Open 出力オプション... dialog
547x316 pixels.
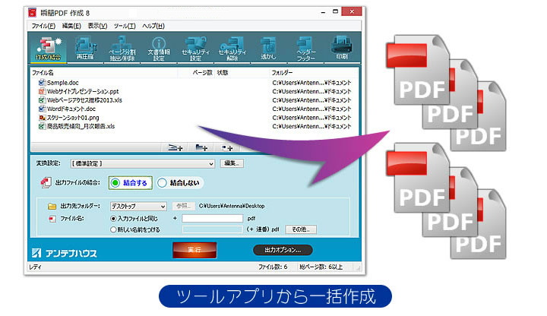click(x=283, y=250)
